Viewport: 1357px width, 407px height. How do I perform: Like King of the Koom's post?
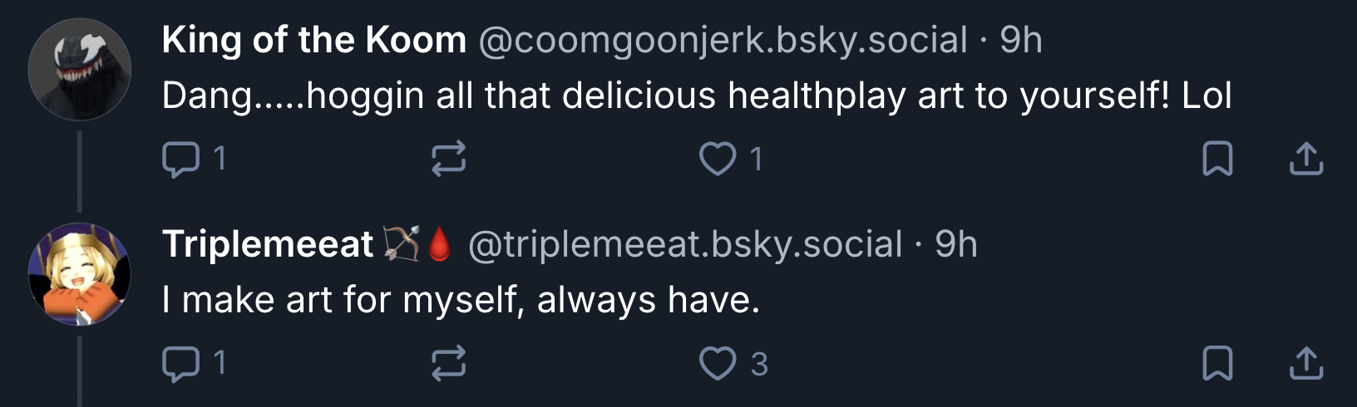[x=718, y=159]
